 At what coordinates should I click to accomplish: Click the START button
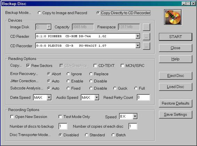click(x=175, y=37)
